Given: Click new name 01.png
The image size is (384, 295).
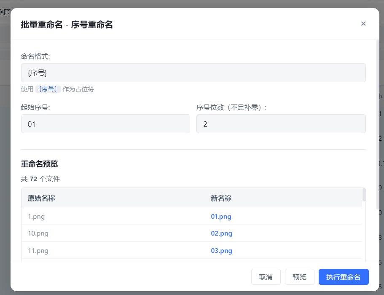Looking at the screenshot, I should coord(221,217).
